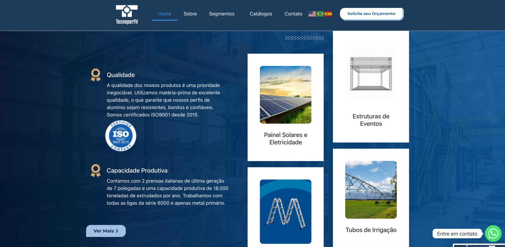
Task: Open the folding ladder image card
Action: (x=285, y=211)
